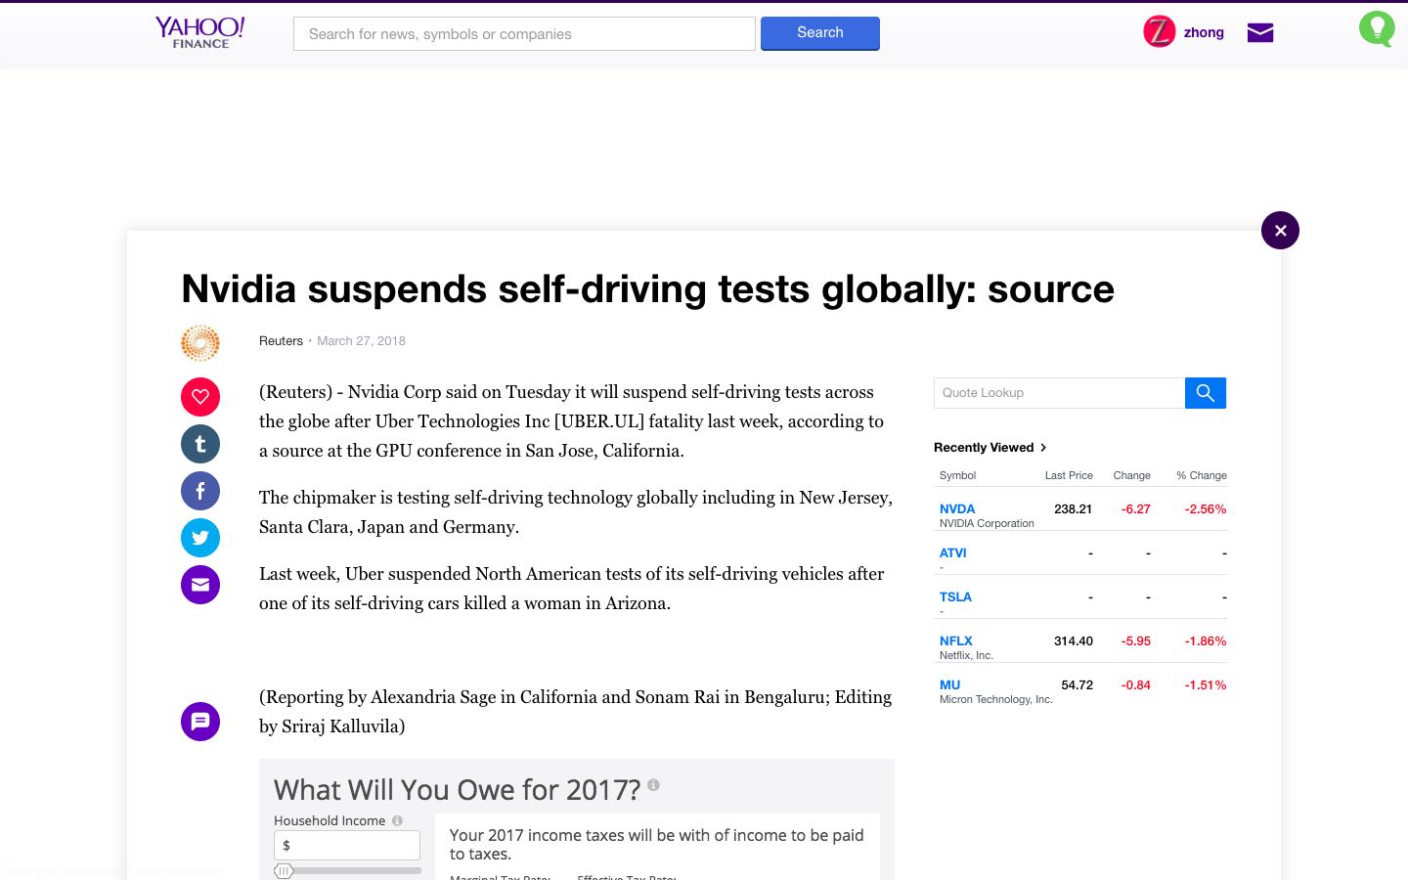Close the article overlay
This screenshot has width=1408, height=880.
tap(1280, 231)
